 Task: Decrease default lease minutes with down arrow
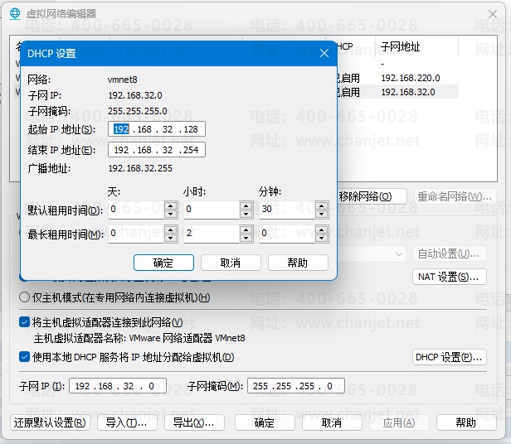pos(322,214)
